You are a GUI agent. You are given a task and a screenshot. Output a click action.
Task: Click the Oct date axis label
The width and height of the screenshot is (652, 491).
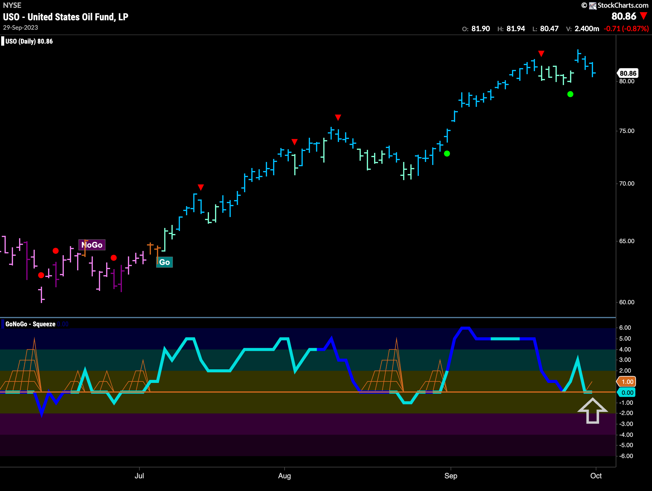coord(596,476)
